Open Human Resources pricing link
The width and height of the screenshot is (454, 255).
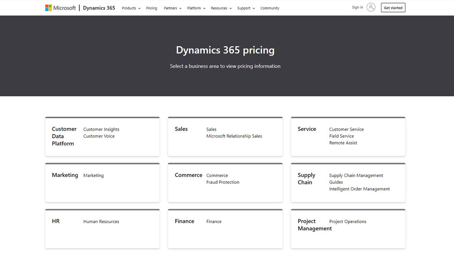101,221
